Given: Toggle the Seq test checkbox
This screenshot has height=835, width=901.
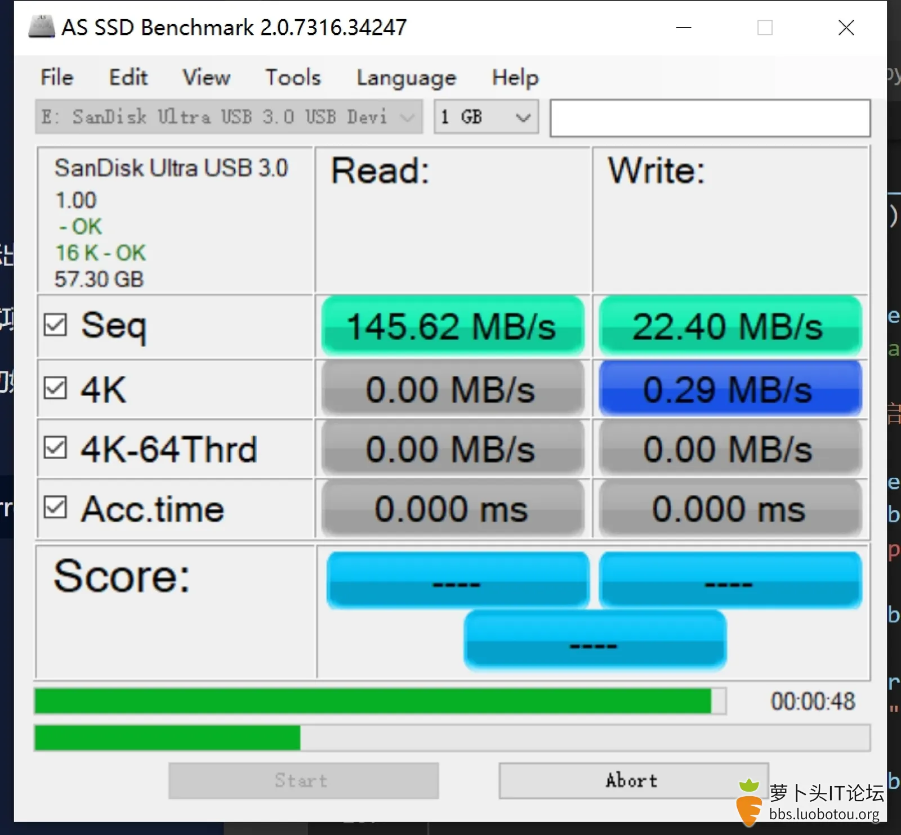Looking at the screenshot, I should 55,325.
